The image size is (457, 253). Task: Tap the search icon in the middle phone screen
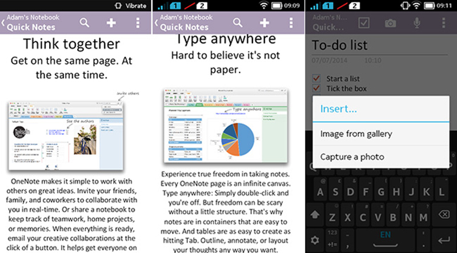[x=238, y=22]
